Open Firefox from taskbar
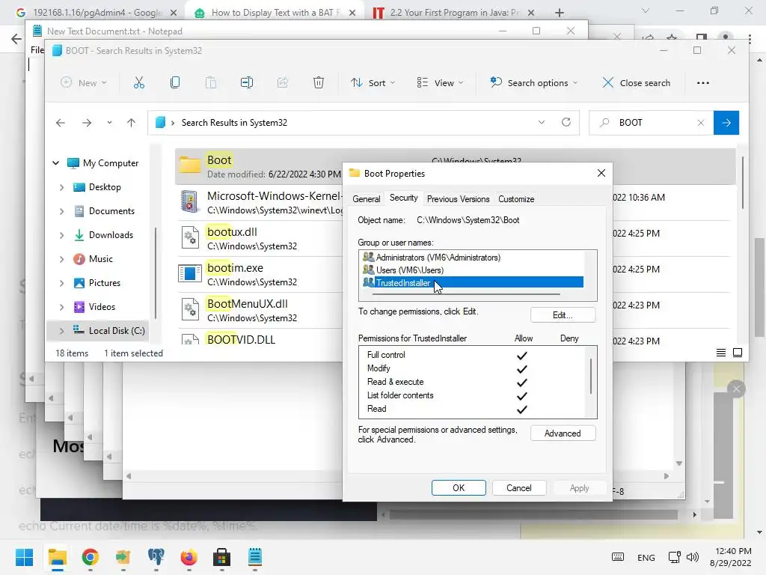This screenshot has height=575, width=766. coord(189,557)
